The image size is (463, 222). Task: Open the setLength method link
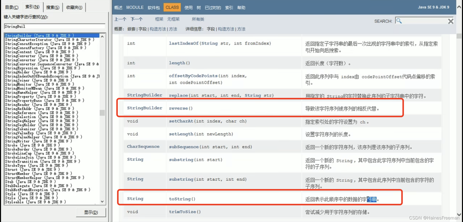point(181,134)
